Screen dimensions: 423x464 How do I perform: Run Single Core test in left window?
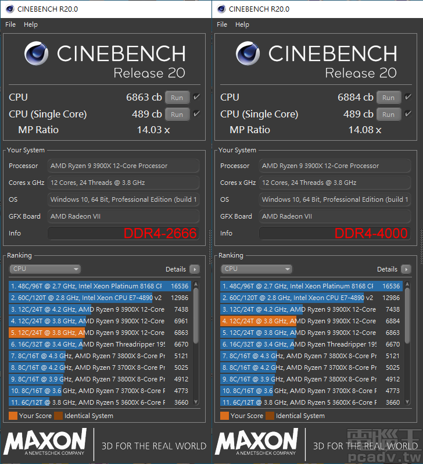(x=177, y=114)
